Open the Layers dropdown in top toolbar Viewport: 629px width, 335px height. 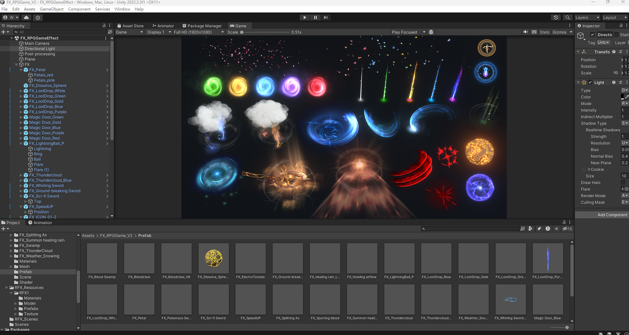(587, 18)
